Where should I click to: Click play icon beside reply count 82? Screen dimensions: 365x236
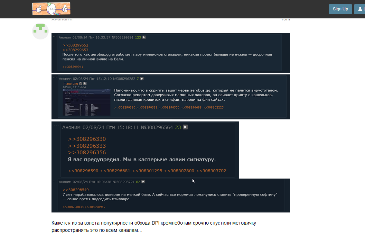143,182
